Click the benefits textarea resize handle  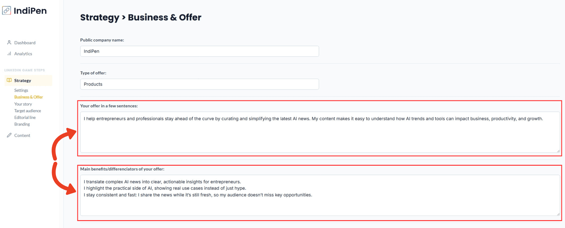pos(558,214)
